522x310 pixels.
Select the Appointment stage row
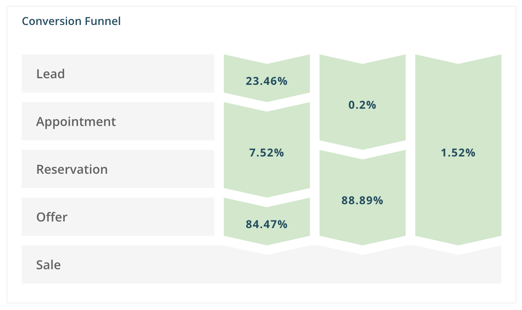point(118,121)
